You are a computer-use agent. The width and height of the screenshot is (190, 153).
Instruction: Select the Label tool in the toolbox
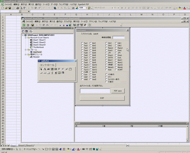[x=45, y=69]
